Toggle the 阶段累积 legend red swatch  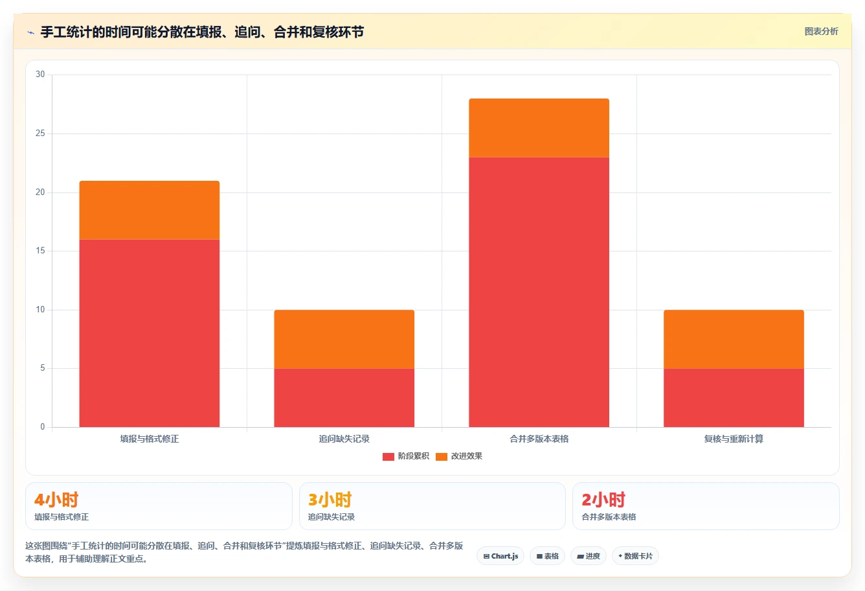[x=388, y=456]
